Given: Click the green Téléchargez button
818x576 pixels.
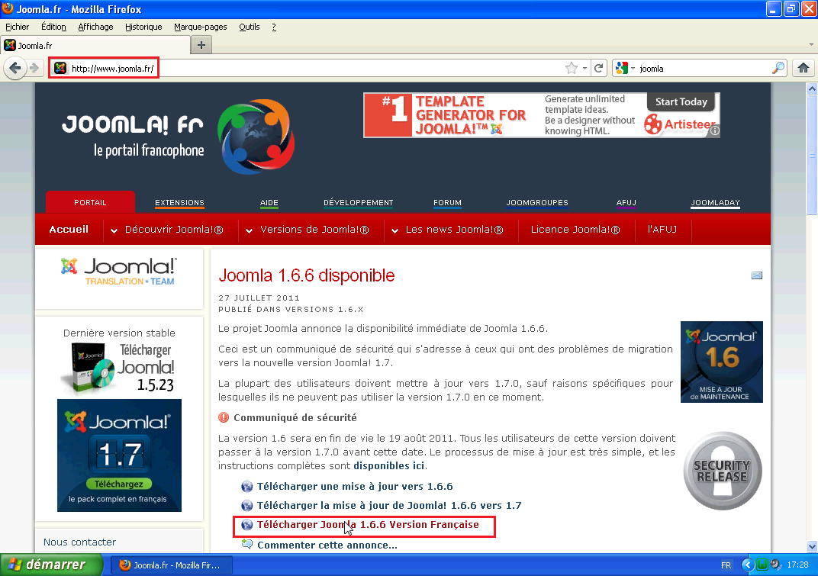Looking at the screenshot, I should tap(118, 484).
